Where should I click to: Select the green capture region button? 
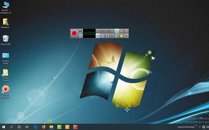pyautogui.click(x=117, y=31)
